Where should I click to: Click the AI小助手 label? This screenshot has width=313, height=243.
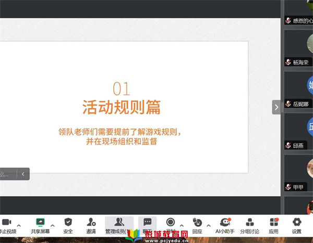pyautogui.click(x=225, y=232)
